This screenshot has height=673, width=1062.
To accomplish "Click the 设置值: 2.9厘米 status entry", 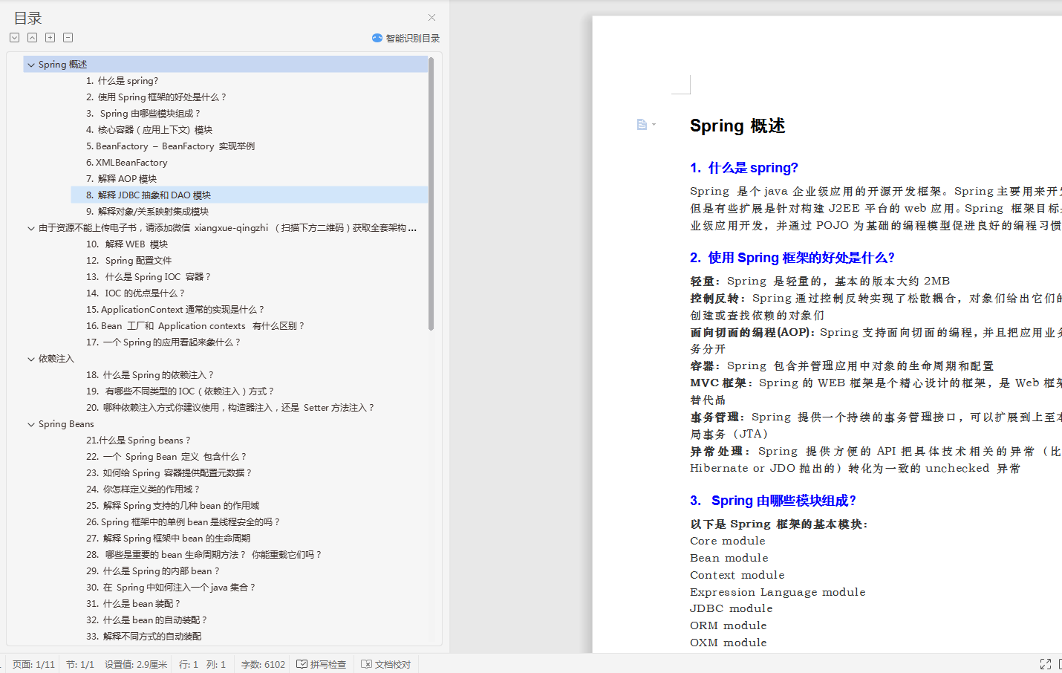I will pyautogui.click(x=136, y=665).
